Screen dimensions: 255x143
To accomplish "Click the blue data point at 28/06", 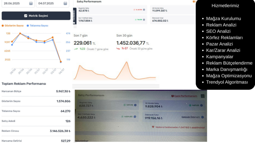I will pos(12,45).
